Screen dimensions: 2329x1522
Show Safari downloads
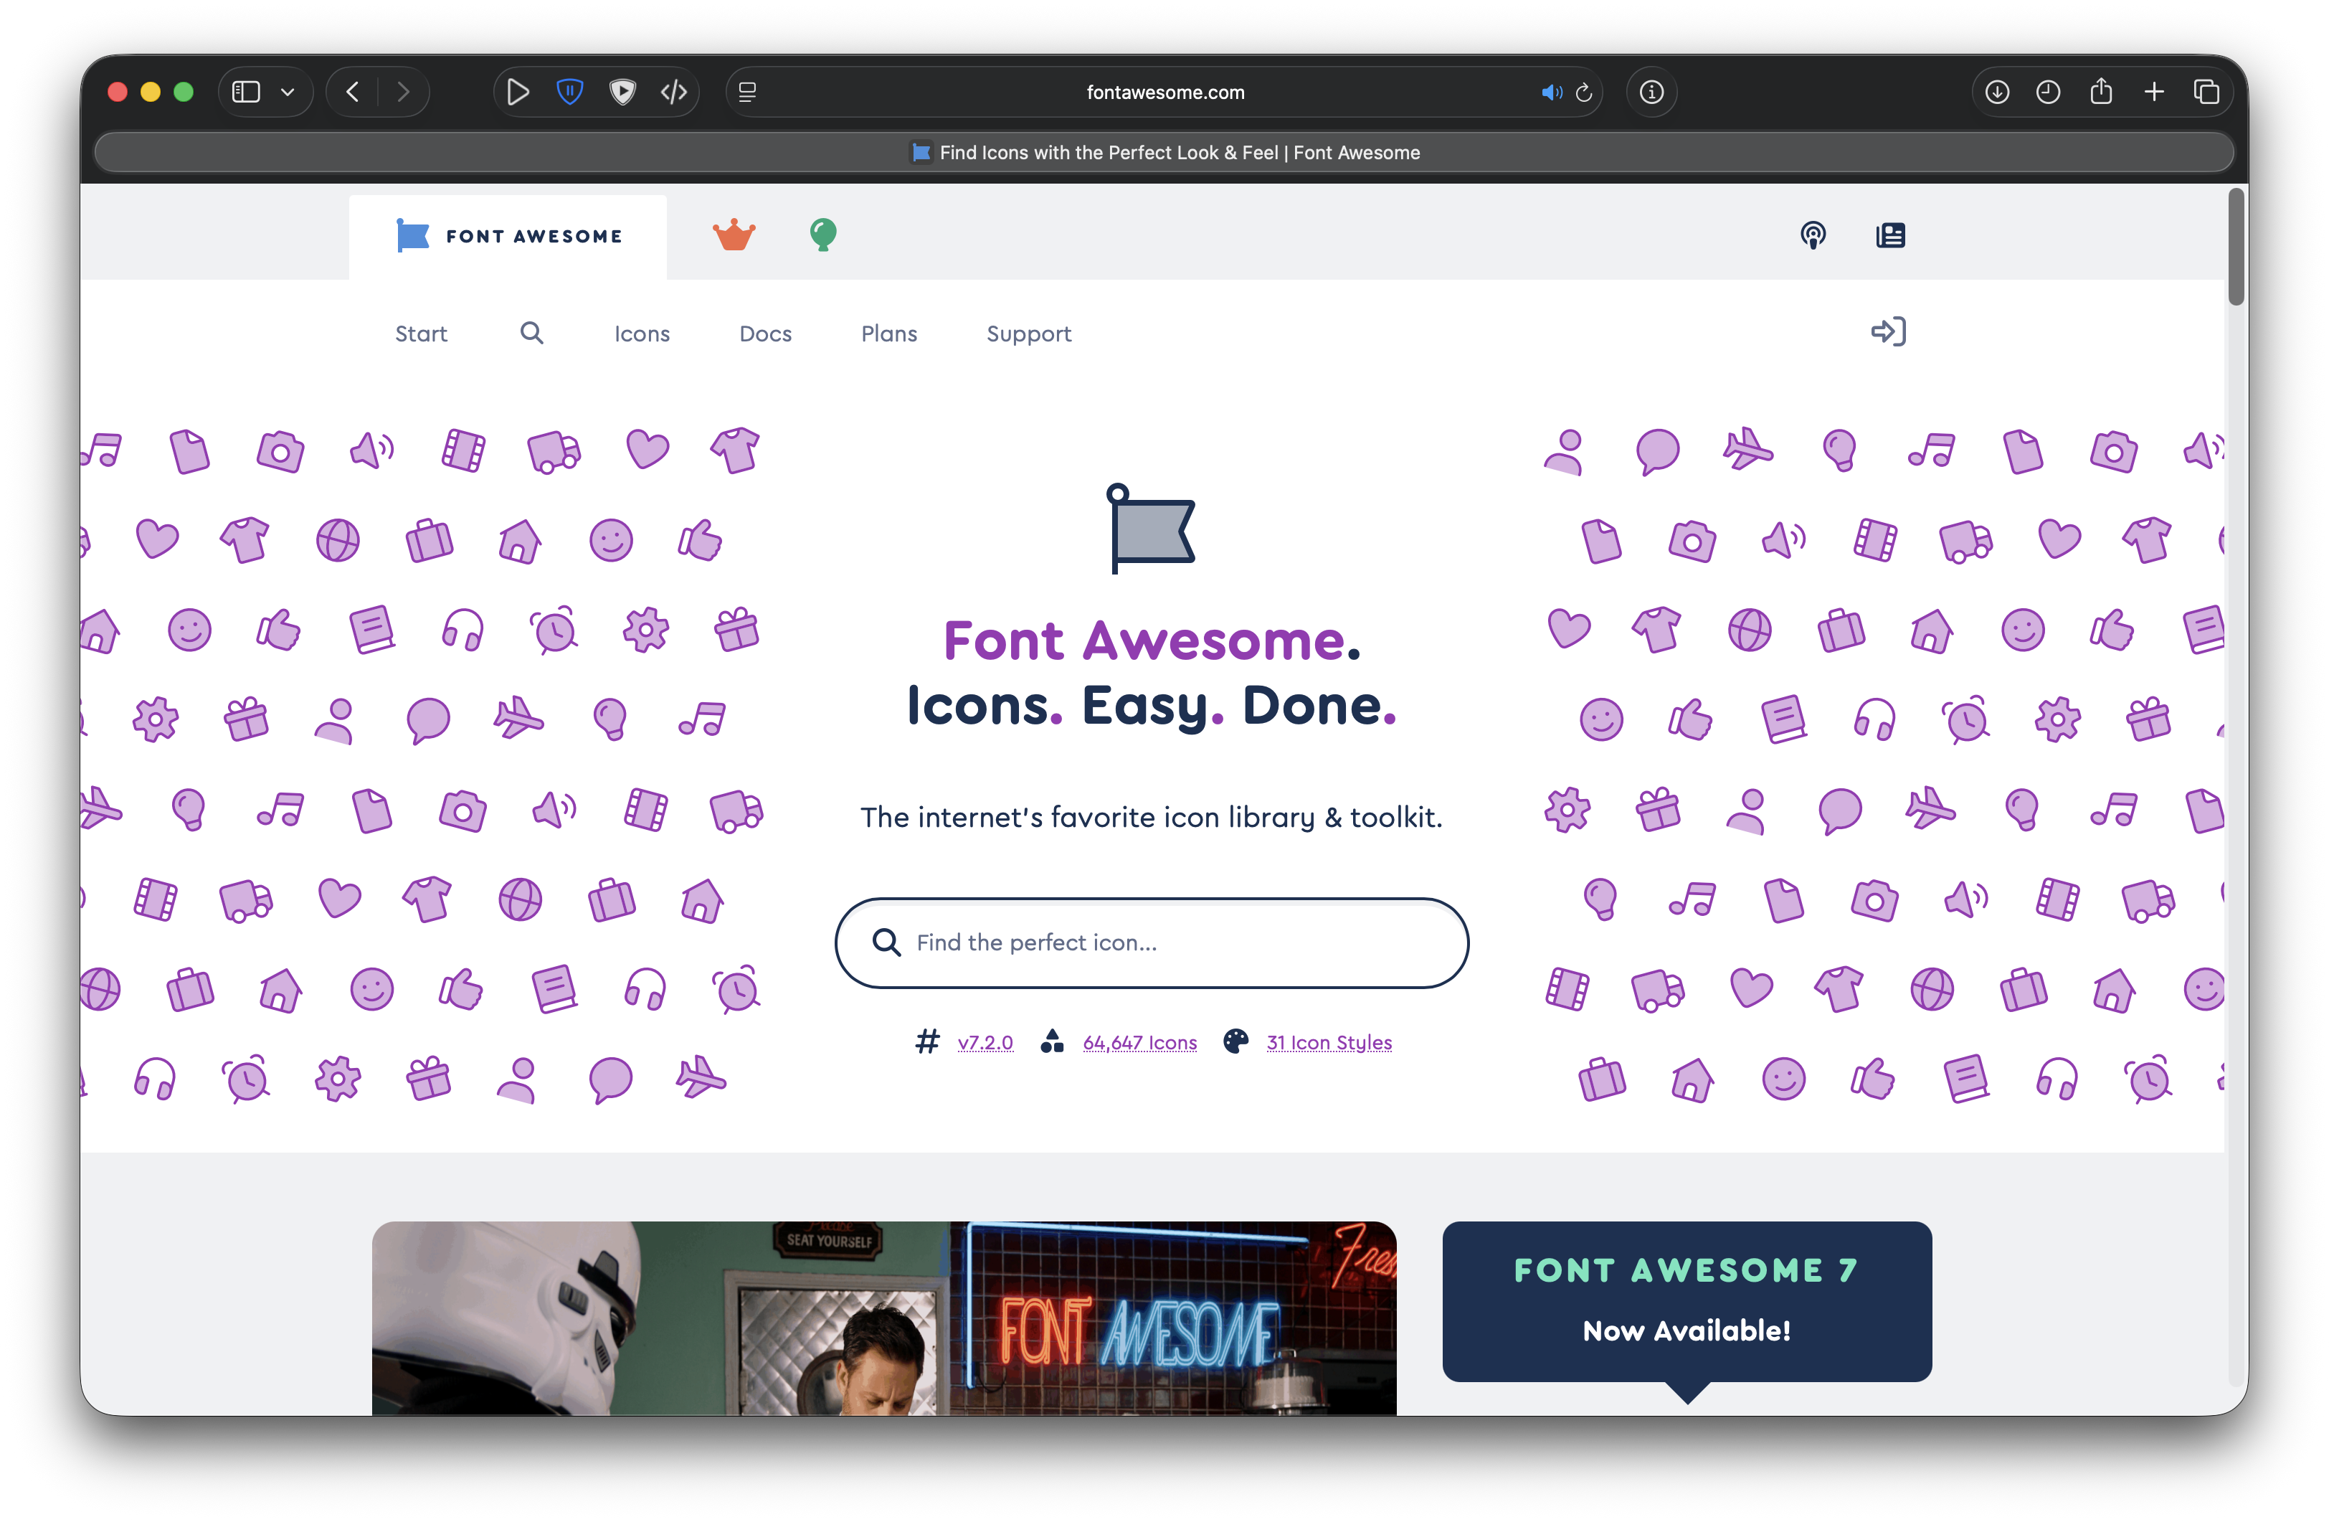click(1997, 92)
